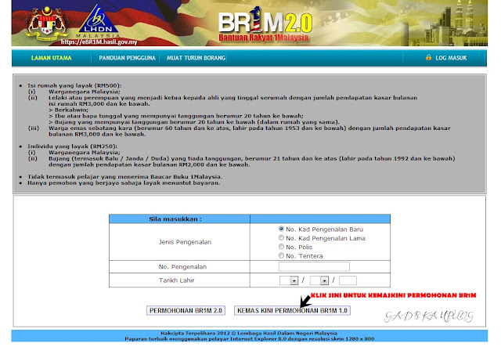This screenshot has width=501, height=347.
Task: Click the Malaysia coat of arms logo
Action: tap(47, 23)
